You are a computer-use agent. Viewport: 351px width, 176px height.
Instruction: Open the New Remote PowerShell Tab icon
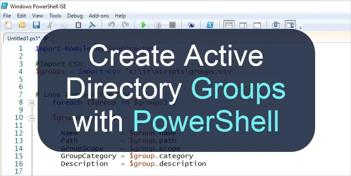[x=191, y=25]
